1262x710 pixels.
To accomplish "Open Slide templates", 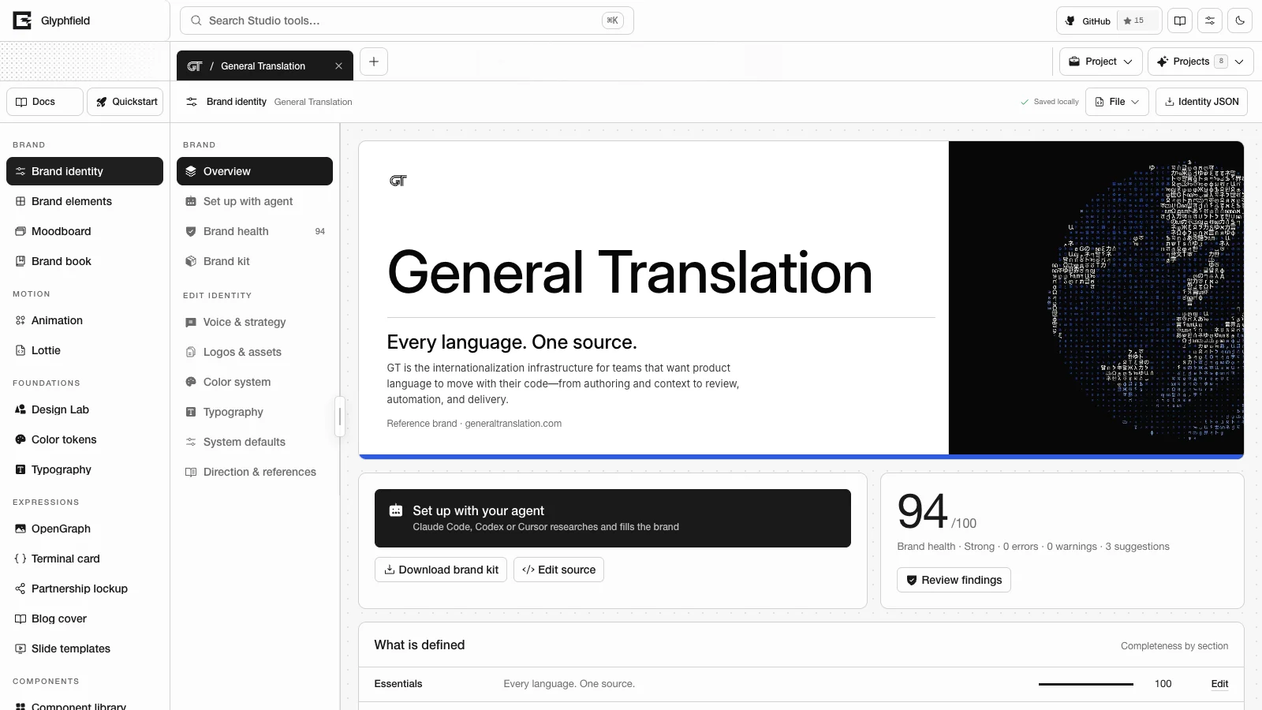I will [x=84, y=648].
